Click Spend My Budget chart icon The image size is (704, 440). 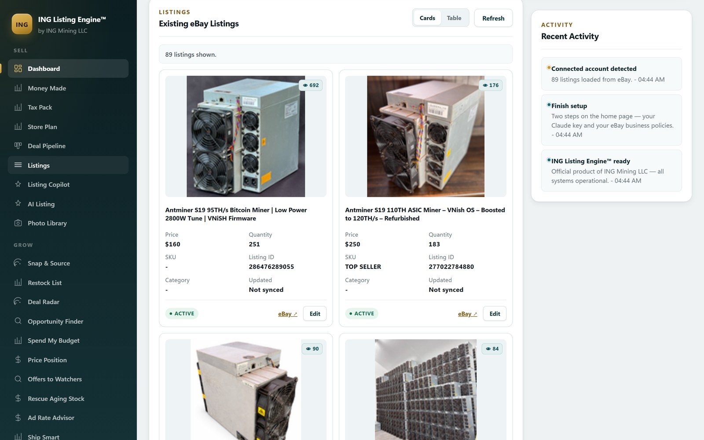click(18, 341)
